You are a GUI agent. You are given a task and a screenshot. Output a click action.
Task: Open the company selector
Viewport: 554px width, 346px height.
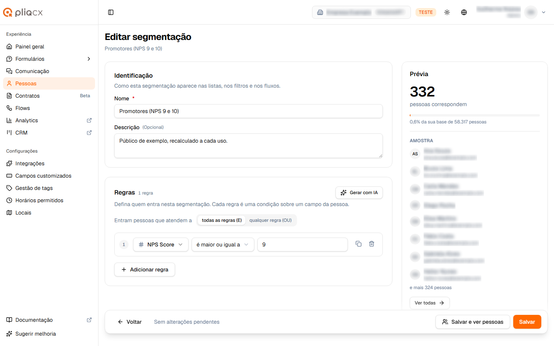coord(361,12)
